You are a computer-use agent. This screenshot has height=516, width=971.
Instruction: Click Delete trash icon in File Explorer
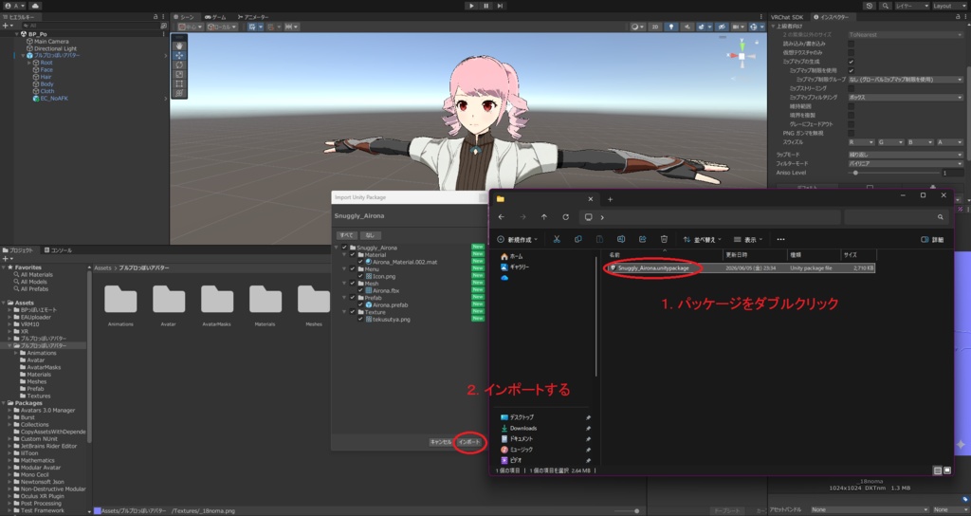(664, 239)
